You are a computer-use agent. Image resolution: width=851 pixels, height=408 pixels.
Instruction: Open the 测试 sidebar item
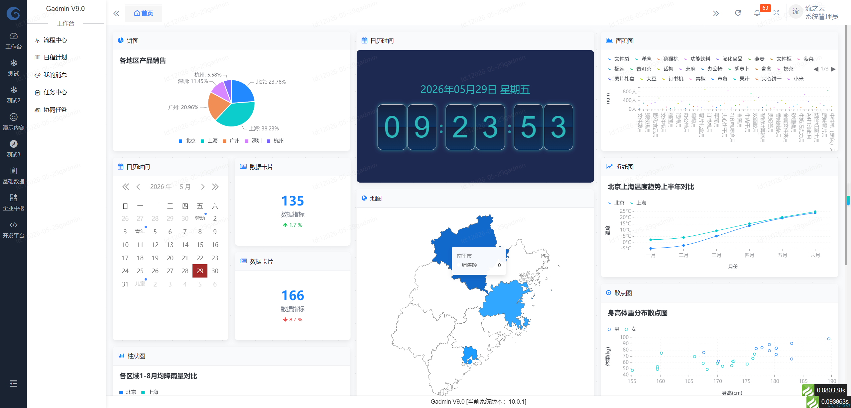[x=13, y=68]
